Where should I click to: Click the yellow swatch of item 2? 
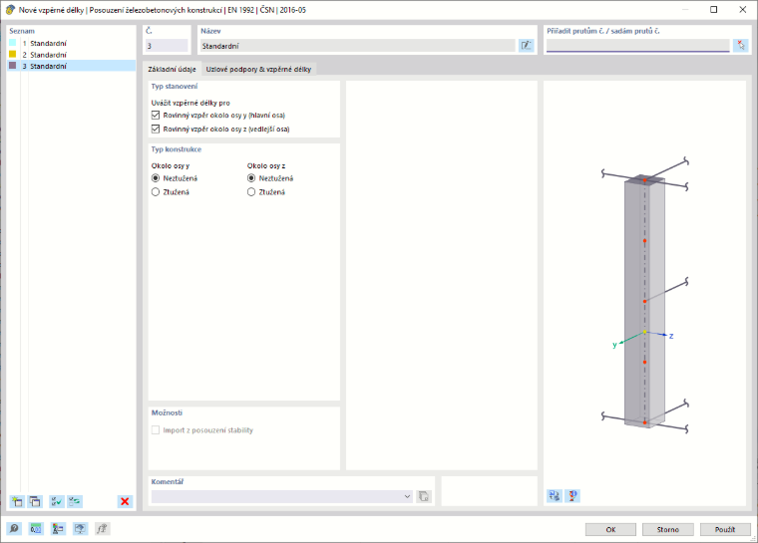click(x=13, y=54)
